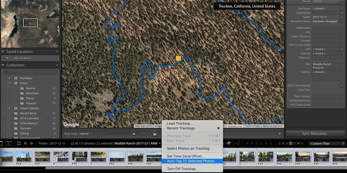Select the snowy creek filmstrip thumbnail

coord(61,157)
